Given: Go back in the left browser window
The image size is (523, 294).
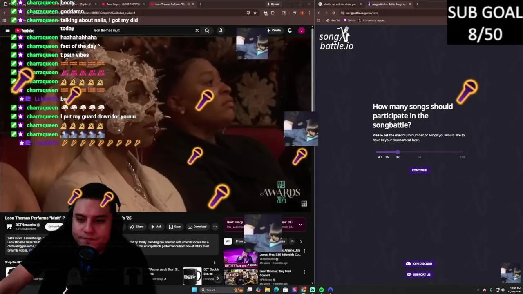Looking at the screenshot, I should [4, 13].
